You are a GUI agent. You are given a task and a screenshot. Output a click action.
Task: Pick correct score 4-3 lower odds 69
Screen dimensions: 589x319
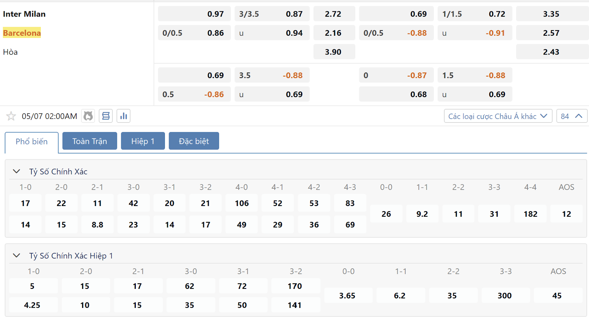pos(350,224)
